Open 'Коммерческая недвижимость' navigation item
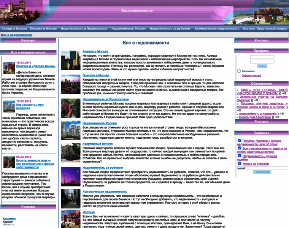 217,28
